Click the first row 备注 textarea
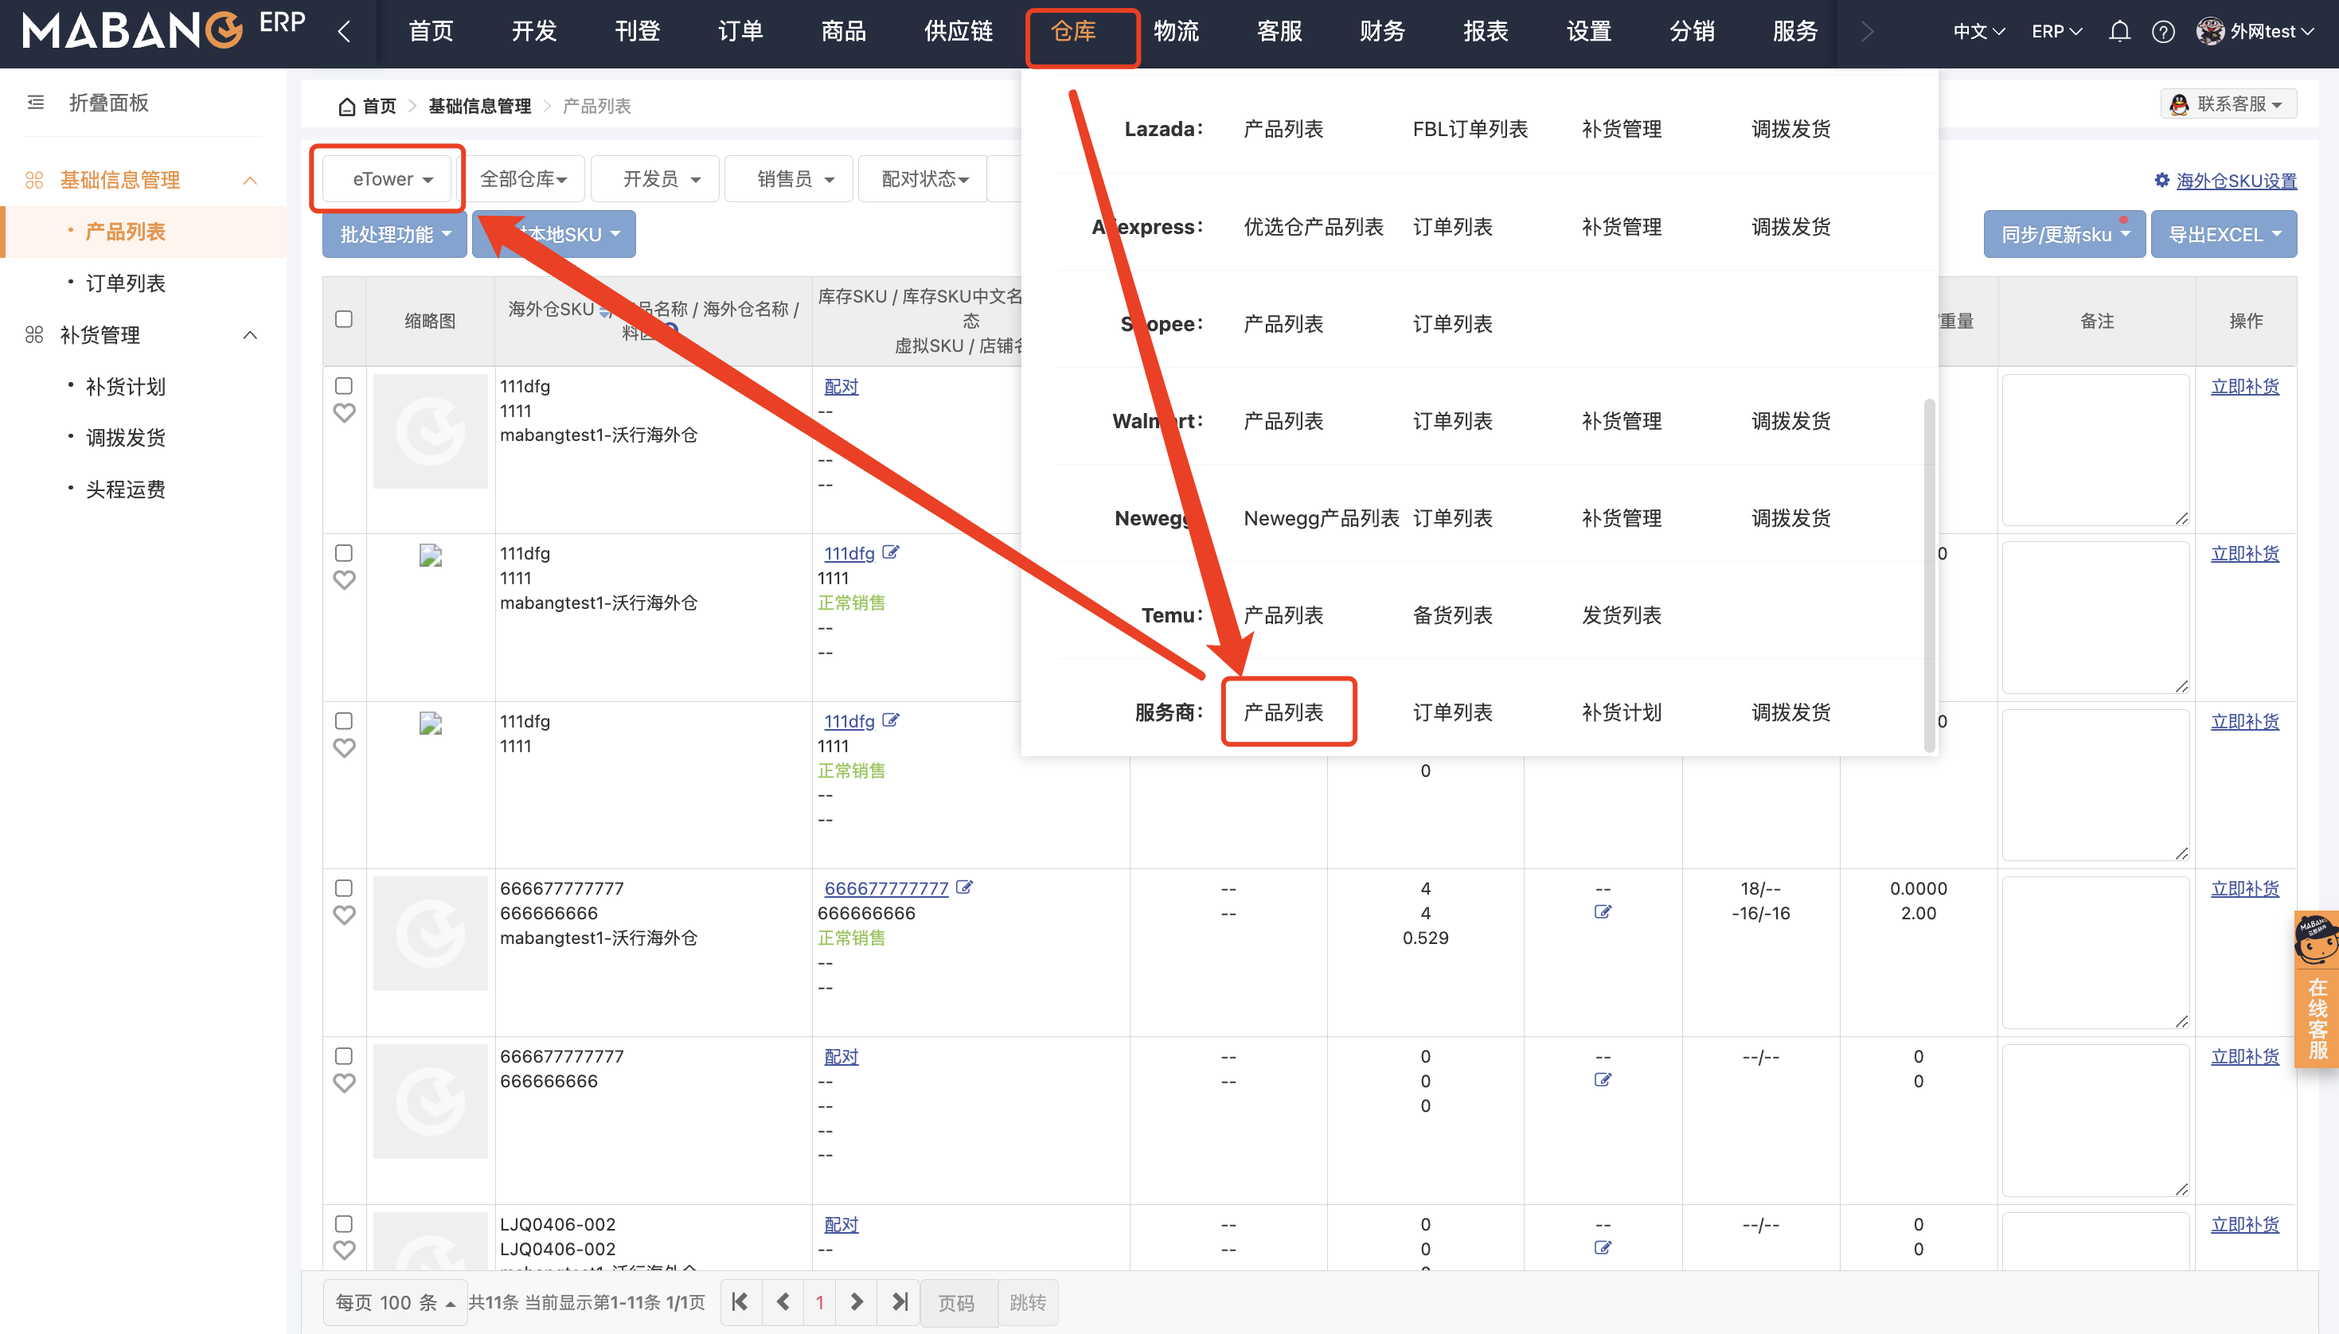 click(x=2096, y=450)
